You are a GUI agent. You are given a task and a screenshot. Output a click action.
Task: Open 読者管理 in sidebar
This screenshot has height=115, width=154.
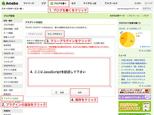click(7, 45)
